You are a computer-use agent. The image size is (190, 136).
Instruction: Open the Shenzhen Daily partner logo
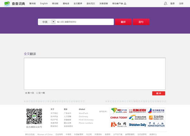tap(137, 125)
